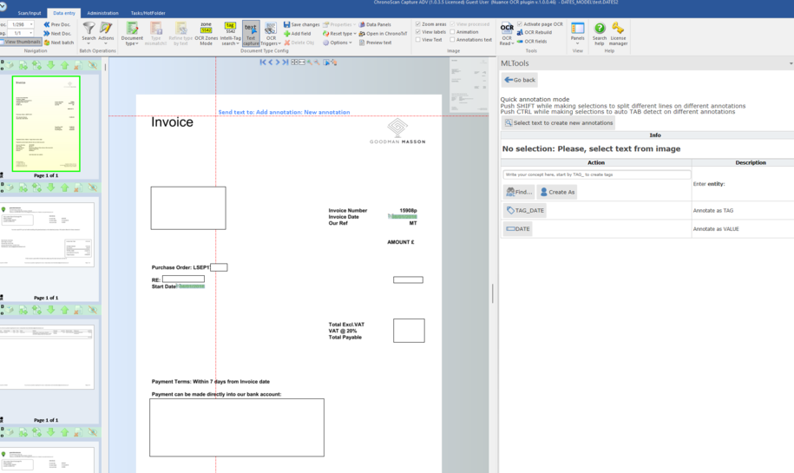
Task: Click Add field in the ribbon
Action: (x=297, y=34)
